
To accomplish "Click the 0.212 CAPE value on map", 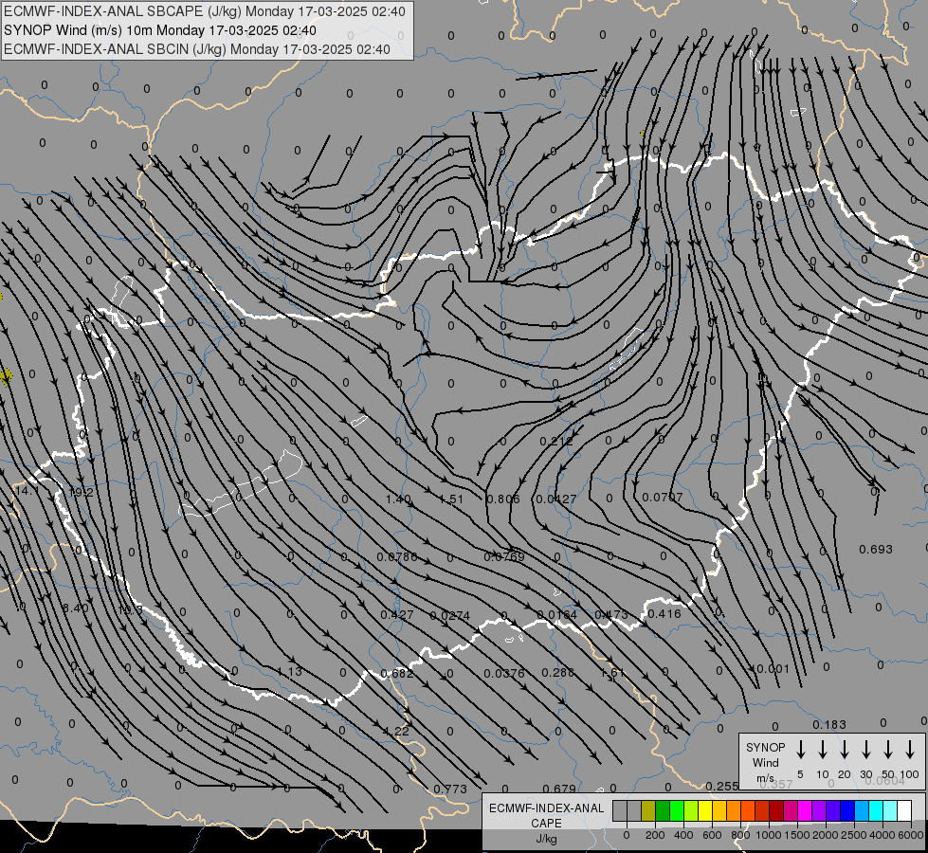I will 555,441.
